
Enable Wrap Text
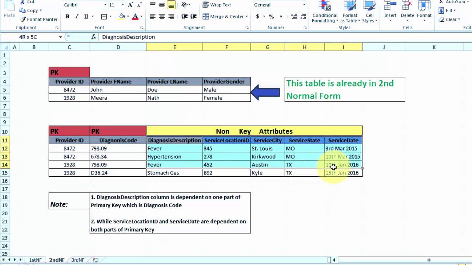217,5
